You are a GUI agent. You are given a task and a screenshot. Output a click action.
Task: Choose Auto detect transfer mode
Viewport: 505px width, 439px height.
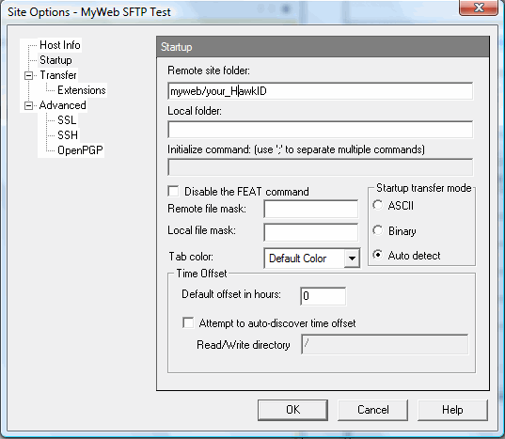(377, 256)
